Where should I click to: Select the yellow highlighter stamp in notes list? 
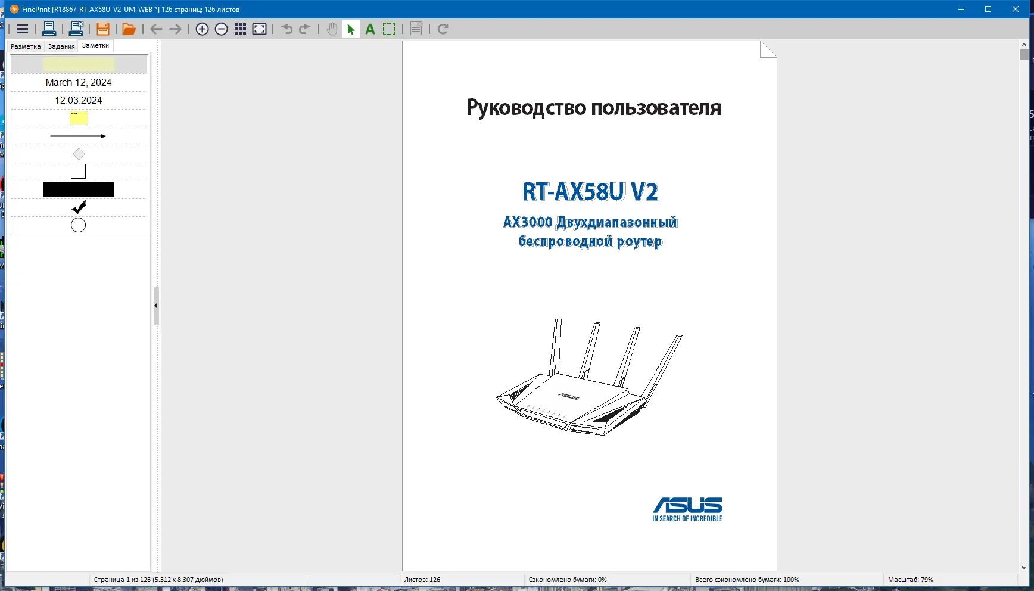79,64
